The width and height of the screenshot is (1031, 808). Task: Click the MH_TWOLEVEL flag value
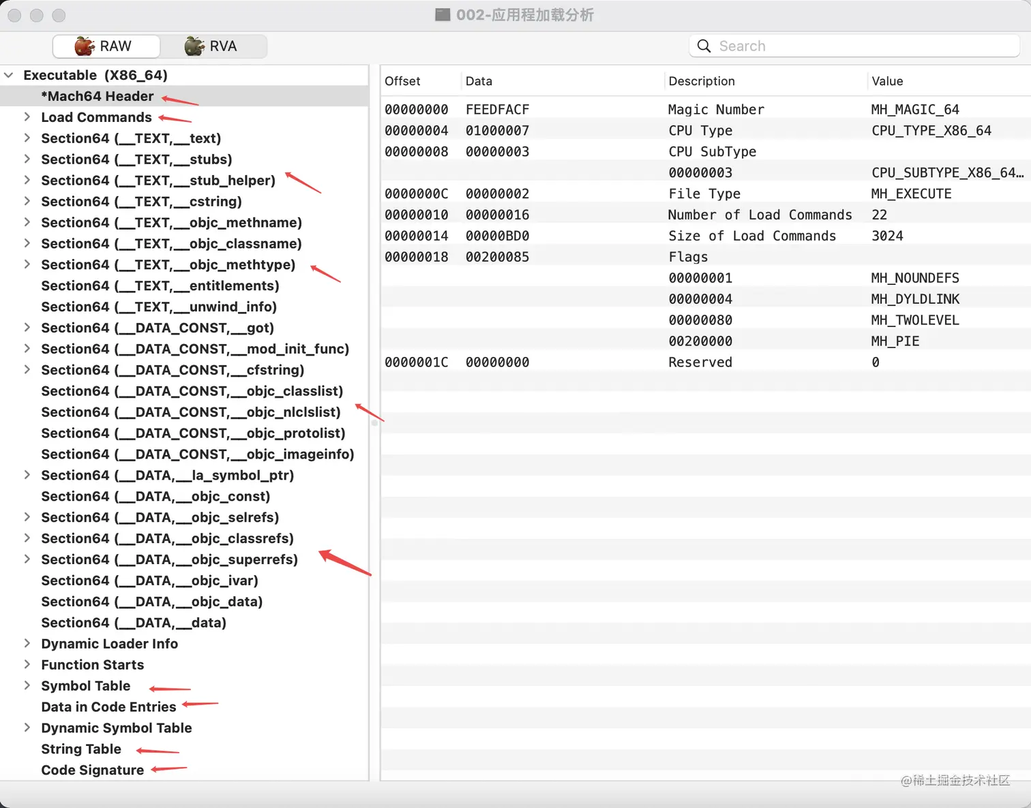click(x=915, y=320)
